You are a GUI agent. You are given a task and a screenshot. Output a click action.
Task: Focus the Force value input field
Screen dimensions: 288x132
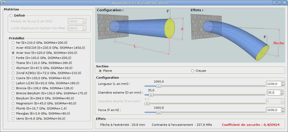coord(274,110)
